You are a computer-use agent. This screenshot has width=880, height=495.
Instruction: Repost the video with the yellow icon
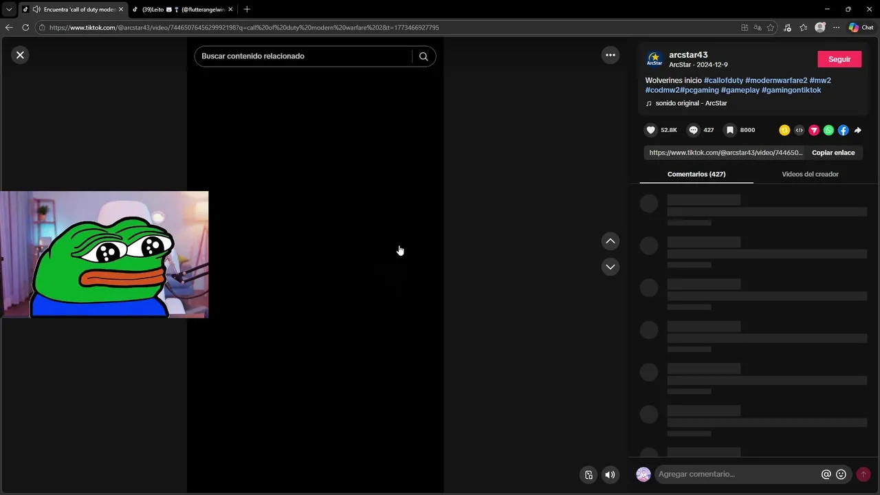click(784, 130)
